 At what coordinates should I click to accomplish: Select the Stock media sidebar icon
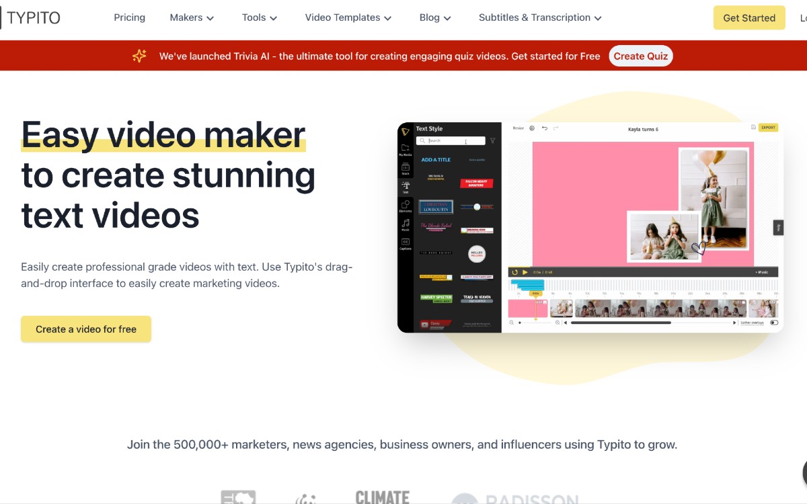click(x=405, y=167)
